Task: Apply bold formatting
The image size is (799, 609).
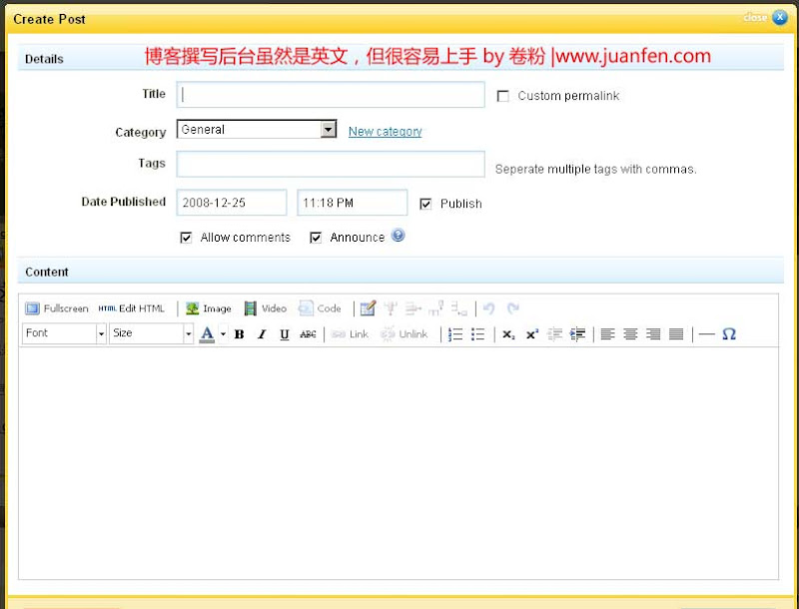Action: [x=239, y=334]
